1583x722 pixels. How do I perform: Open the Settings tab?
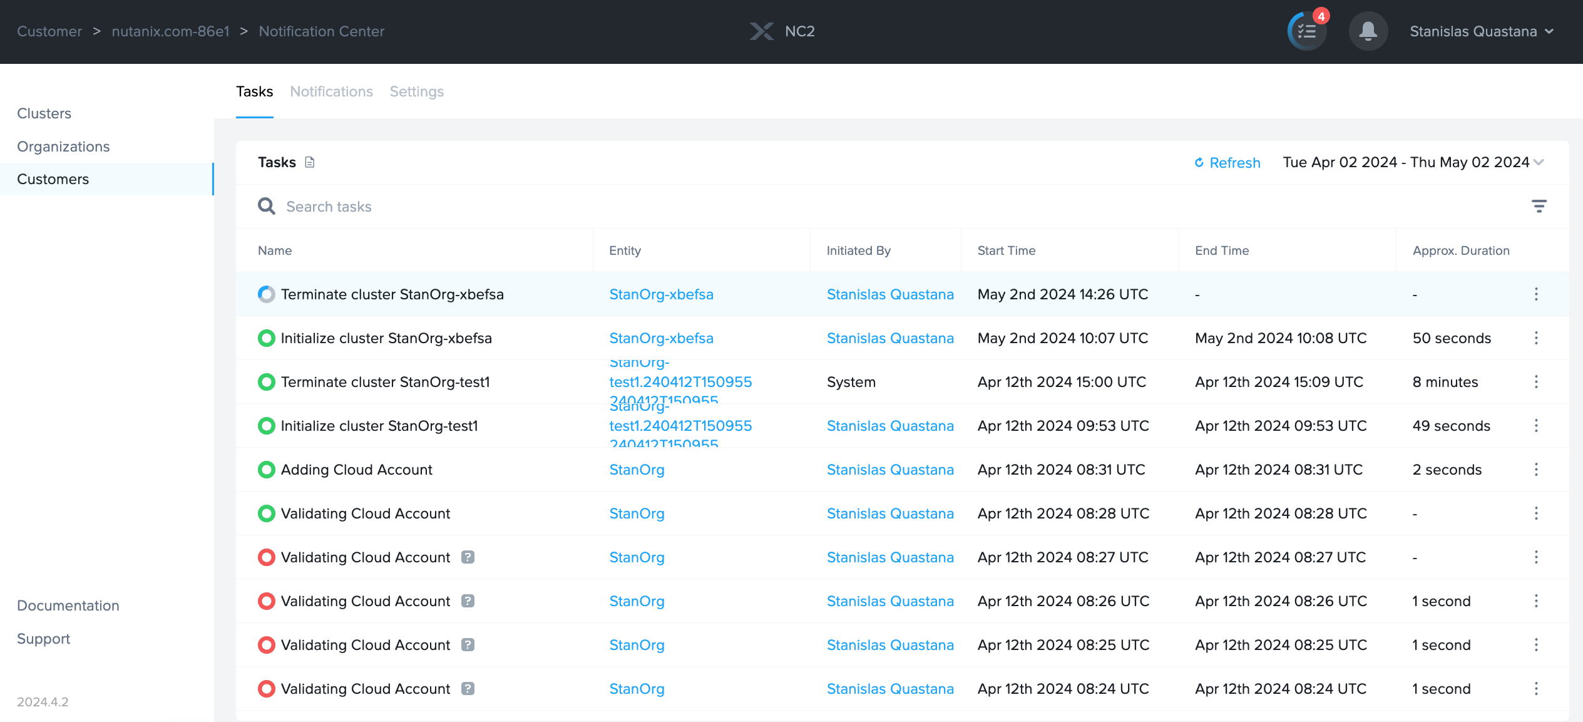coord(416,91)
